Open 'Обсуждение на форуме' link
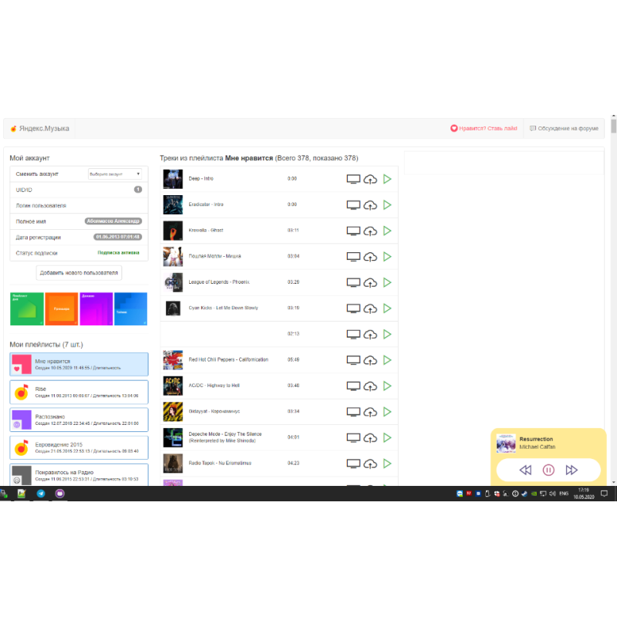The height and width of the screenshot is (617, 617). pyautogui.click(x=564, y=129)
